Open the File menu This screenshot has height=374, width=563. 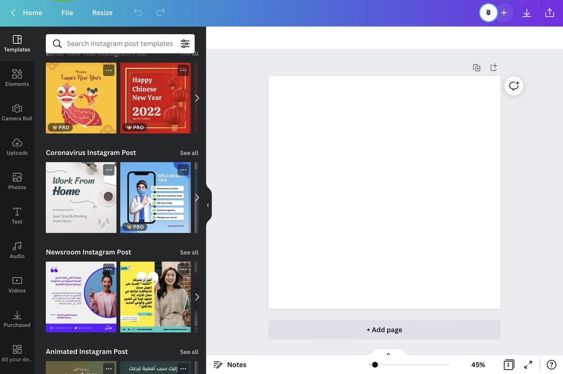click(67, 13)
